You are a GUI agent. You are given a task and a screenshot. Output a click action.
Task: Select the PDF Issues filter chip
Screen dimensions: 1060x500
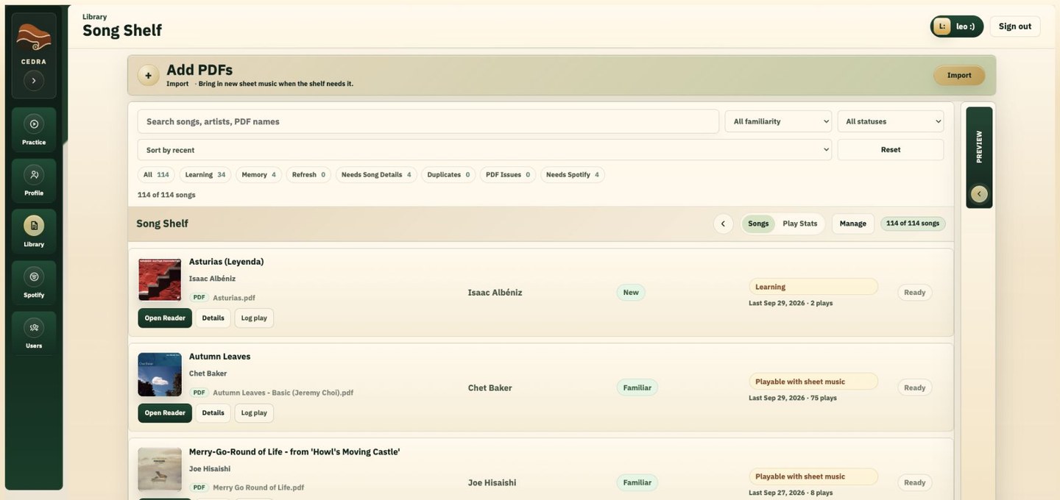pos(508,175)
